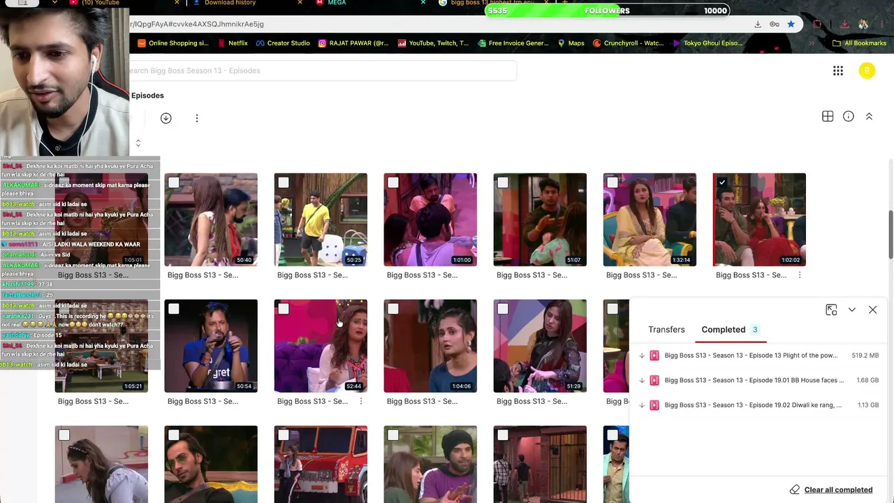
Task: Tick the checkbox on the 1:01:00 video
Action: pyautogui.click(x=393, y=183)
